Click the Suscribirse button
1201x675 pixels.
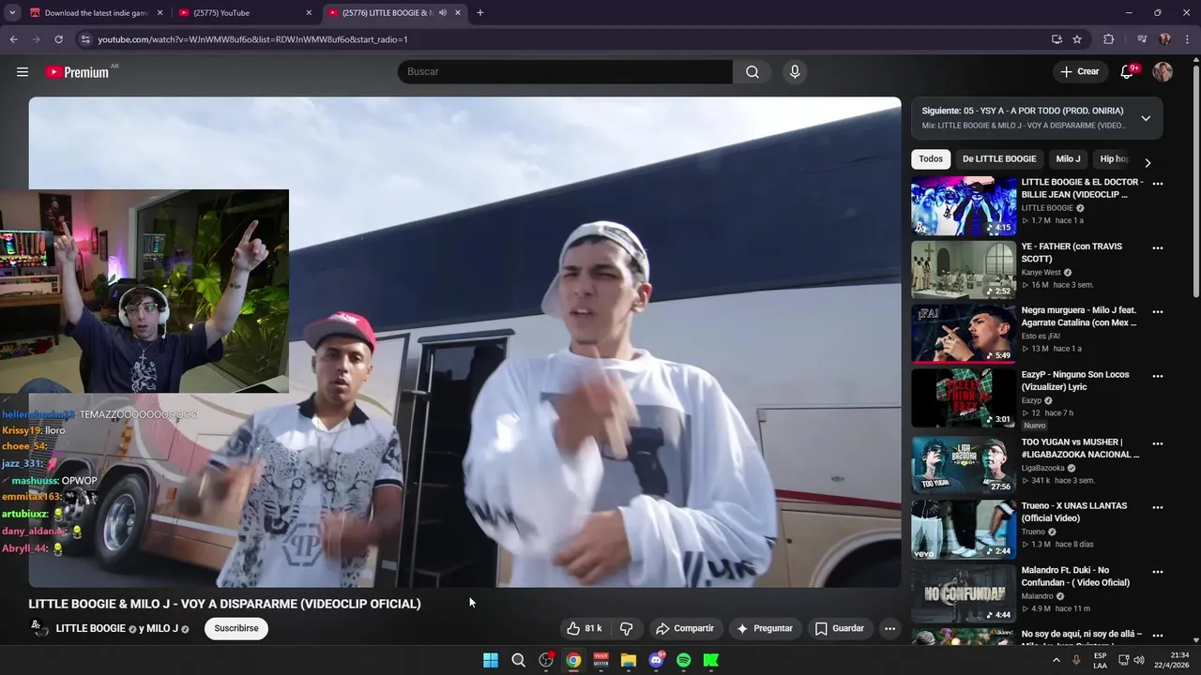coord(236,628)
